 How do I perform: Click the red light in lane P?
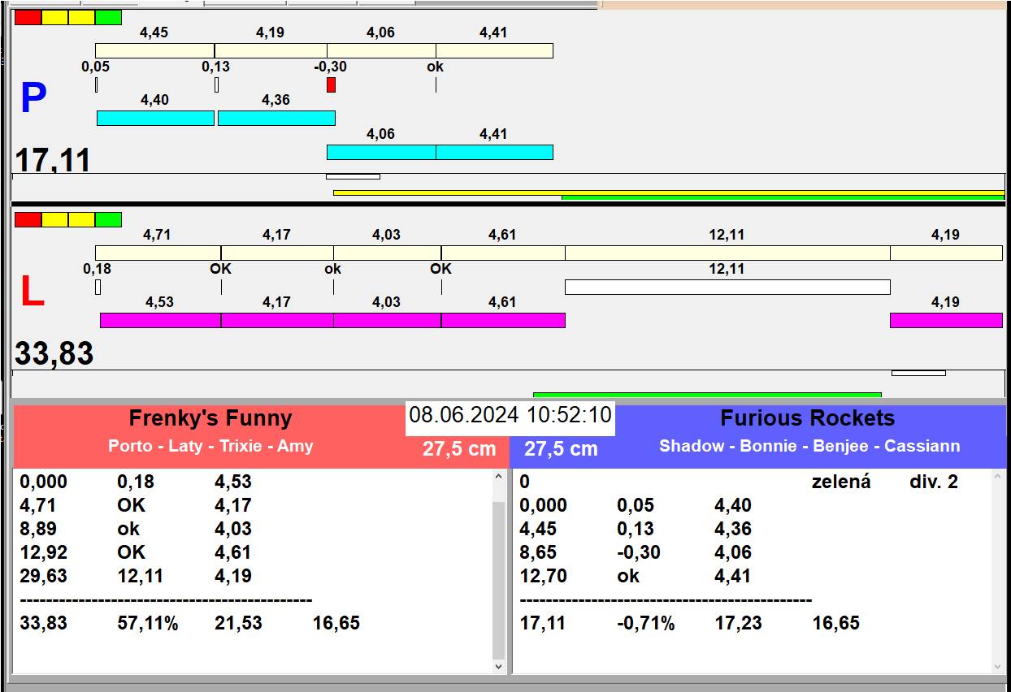click(x=28, y=17)
